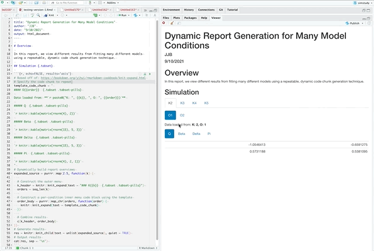Select the Delta pill tab
The width and height of the screenshot is (374, 251).
tap(196, 134)
